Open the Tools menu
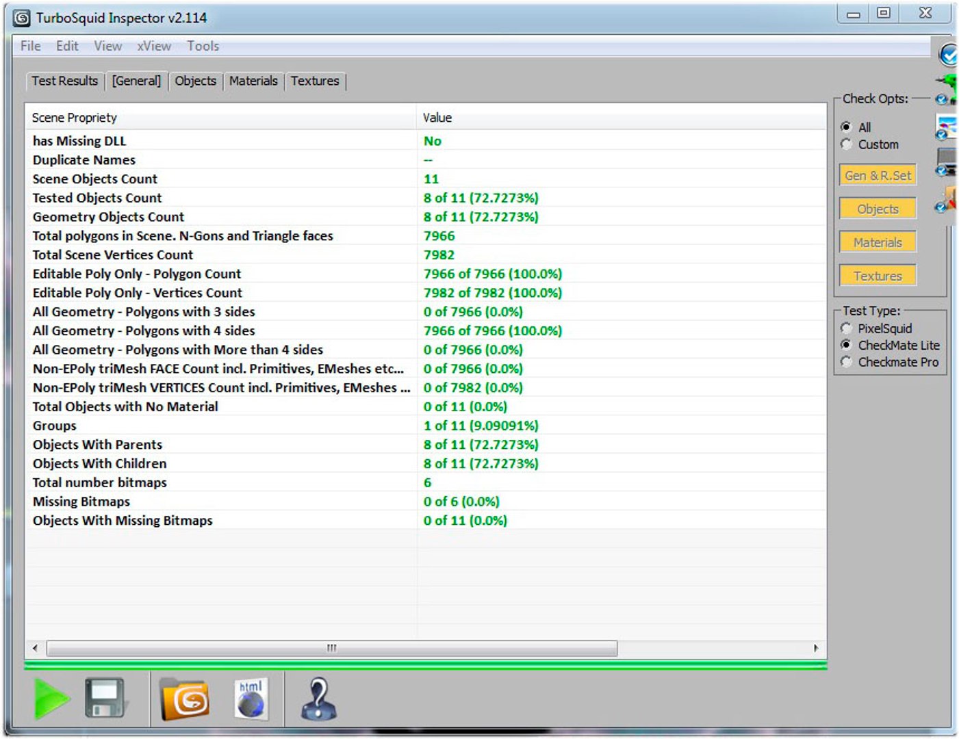959x739 pixels. pos(203,46)
